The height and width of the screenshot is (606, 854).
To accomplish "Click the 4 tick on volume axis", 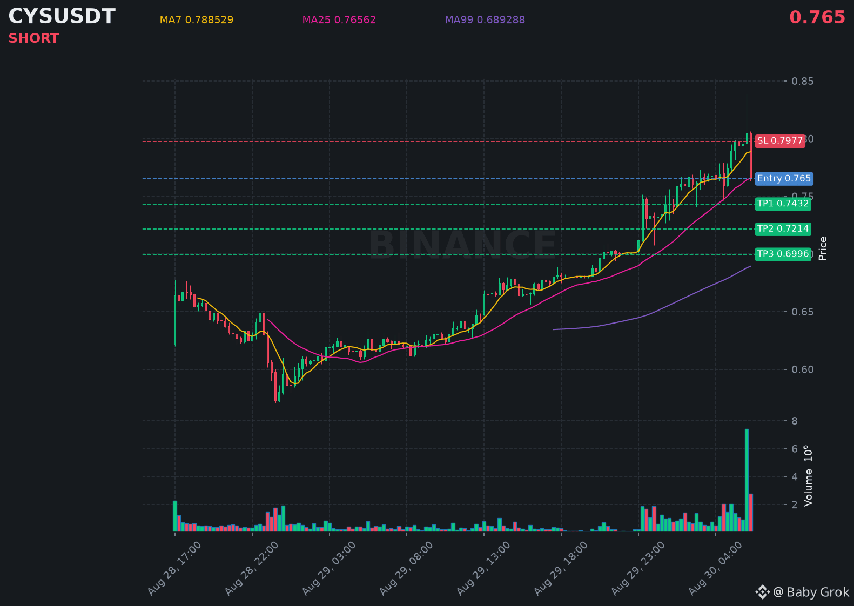I will [x=795, y=476].
